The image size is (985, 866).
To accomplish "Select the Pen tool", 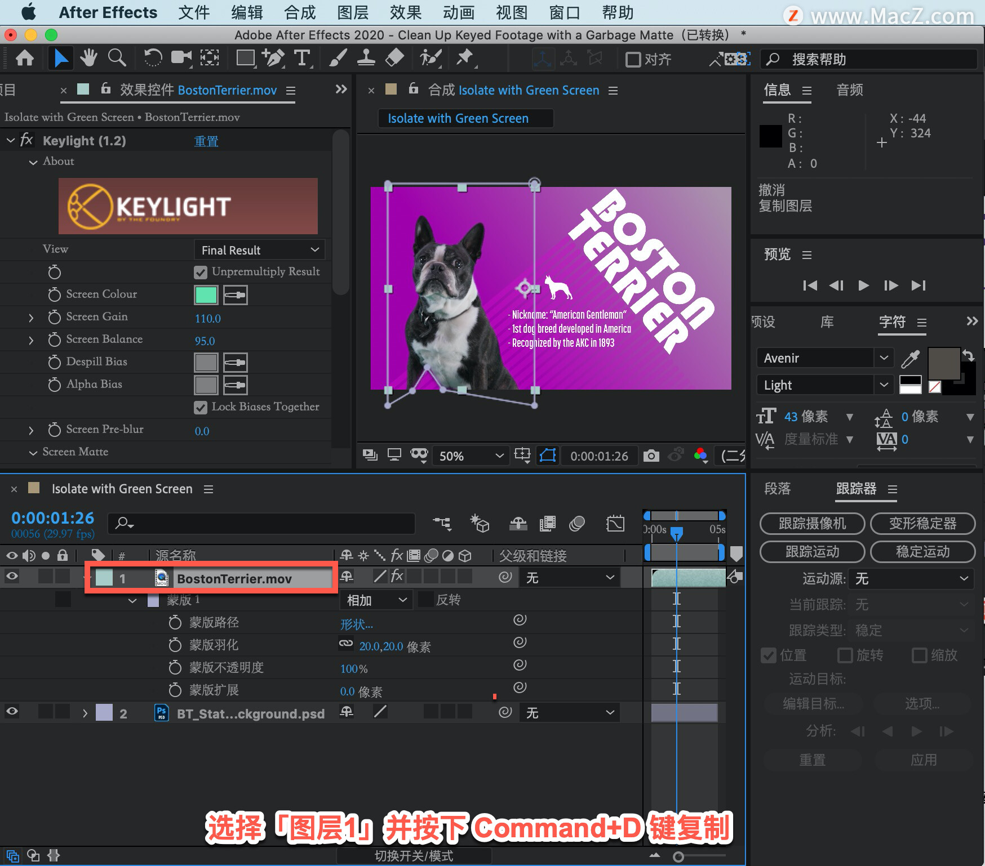I will pyautogui.click(x=274, y=57).
